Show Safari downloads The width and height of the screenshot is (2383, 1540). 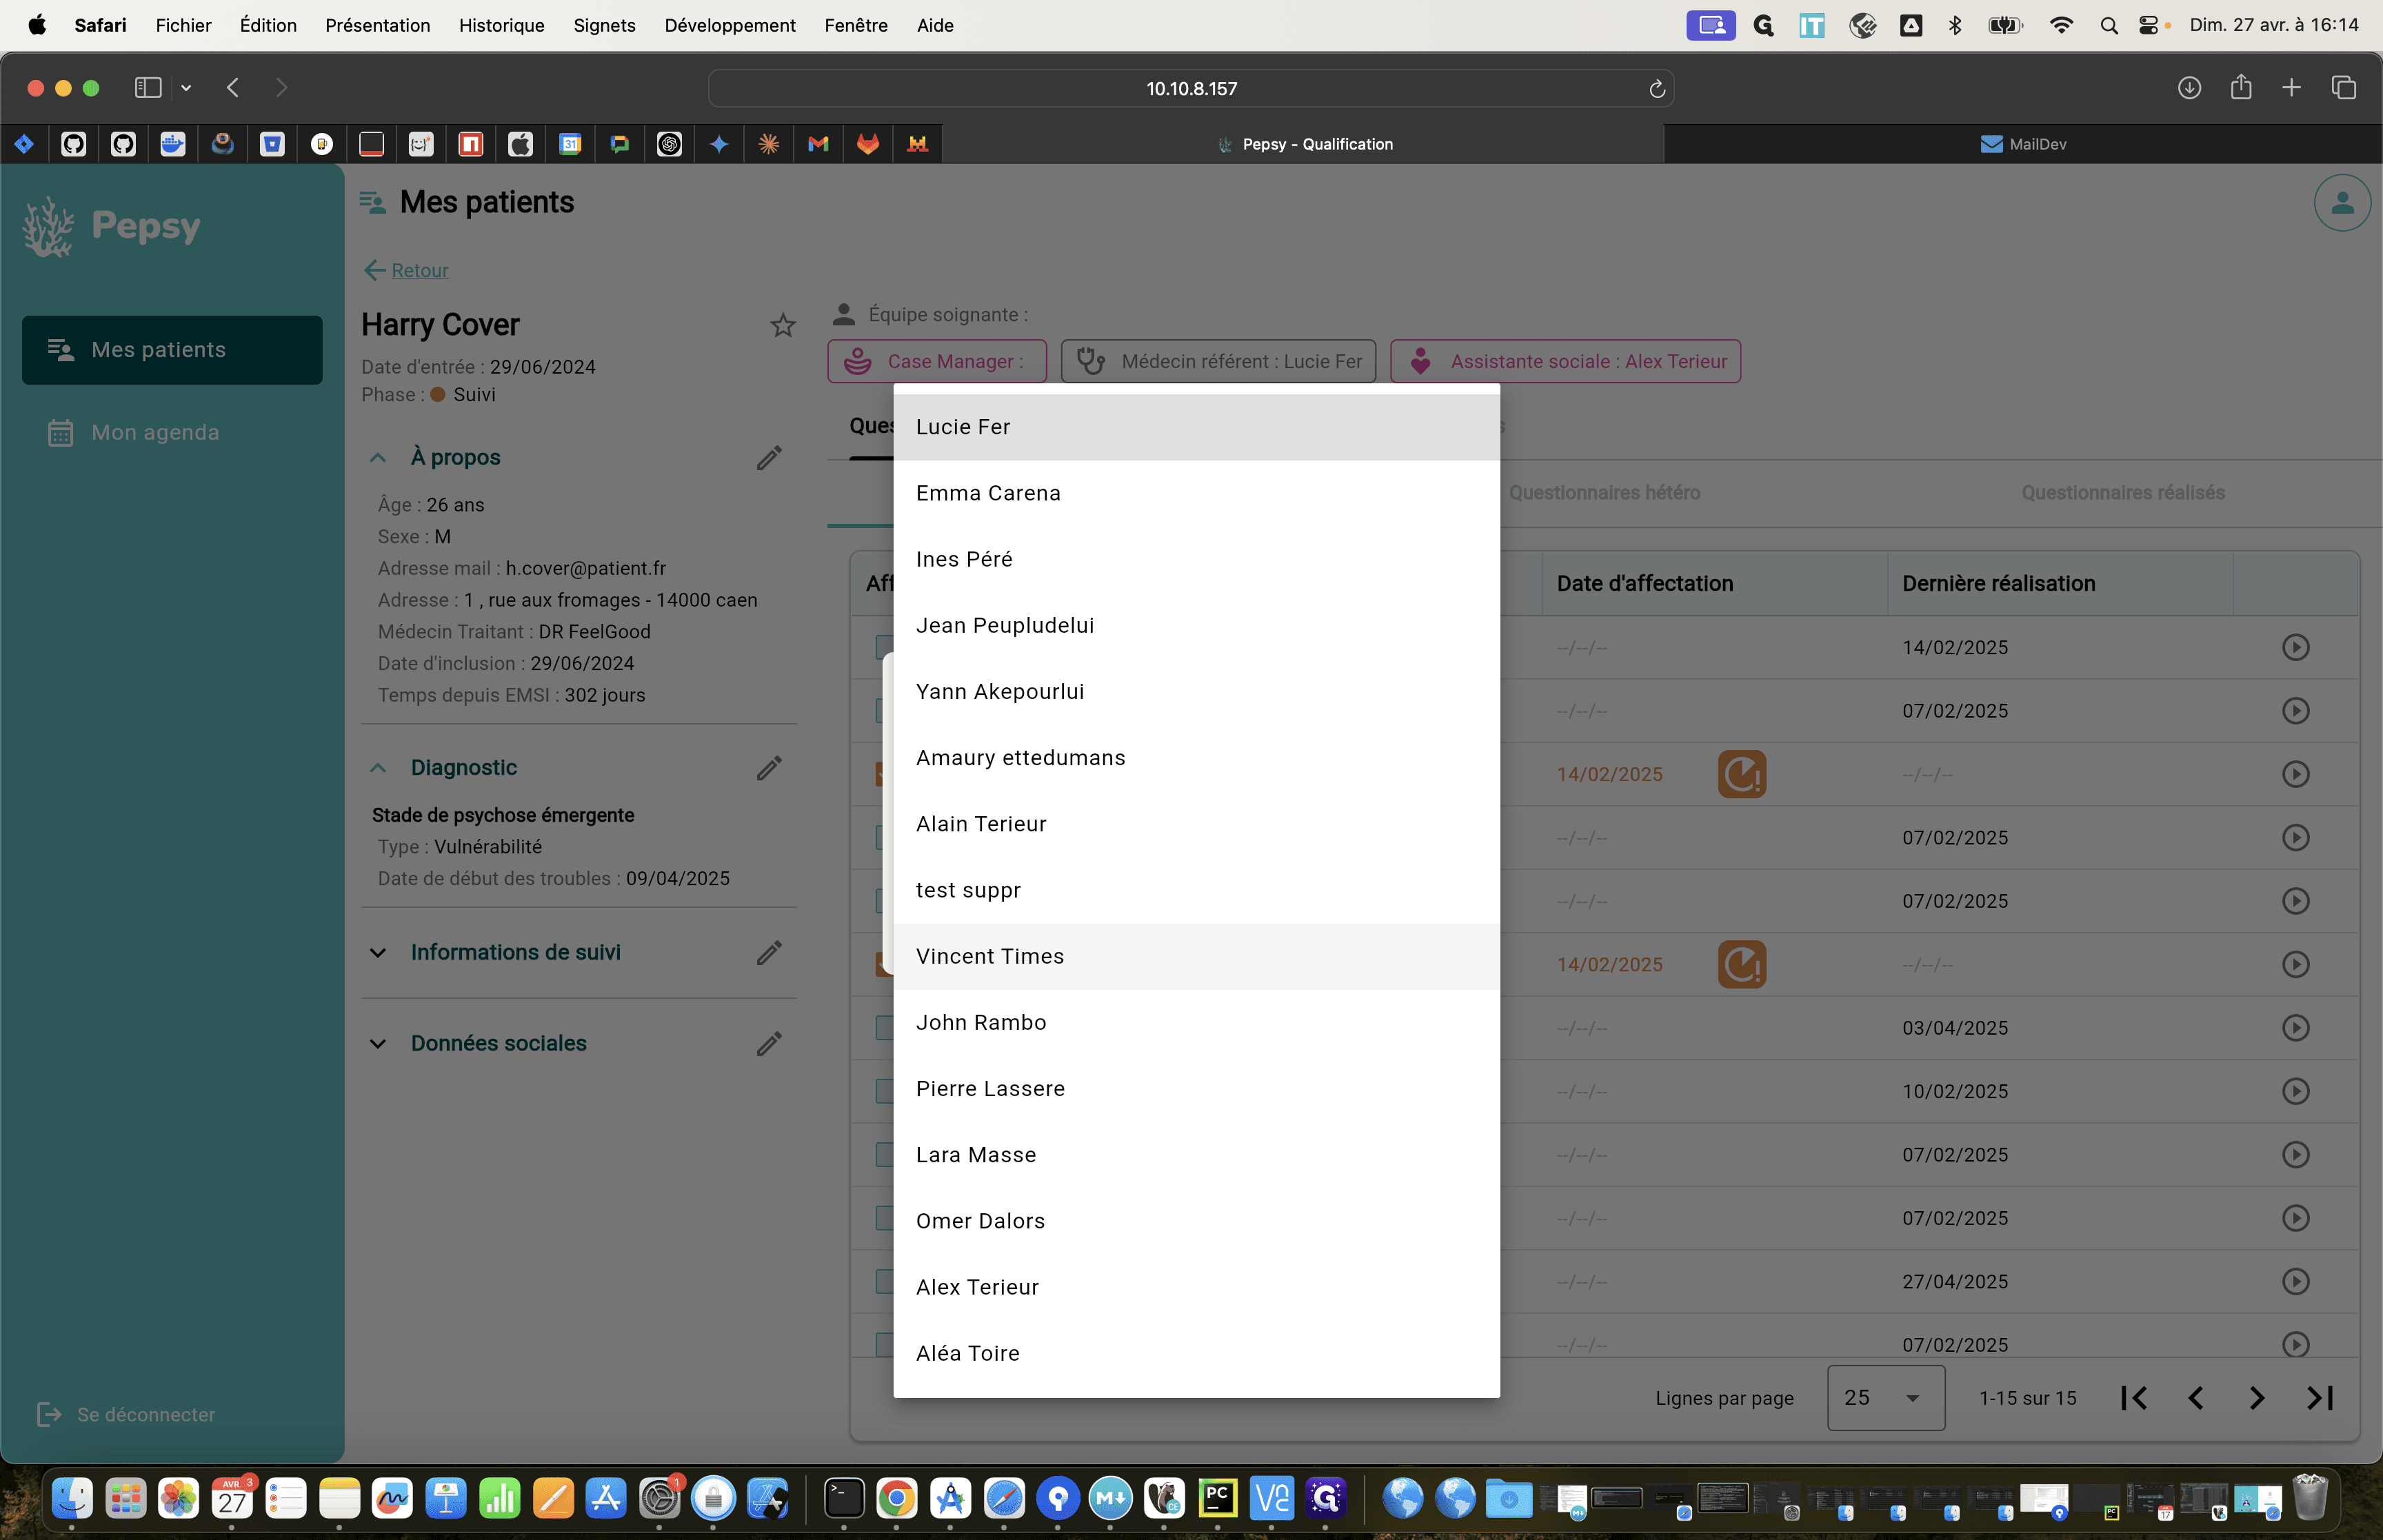[2189, 88]
